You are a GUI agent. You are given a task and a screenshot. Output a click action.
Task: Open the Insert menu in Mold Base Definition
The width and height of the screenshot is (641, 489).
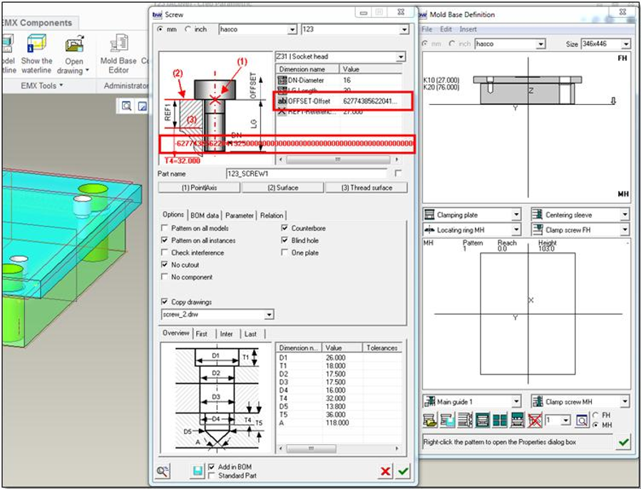point(468,29)
